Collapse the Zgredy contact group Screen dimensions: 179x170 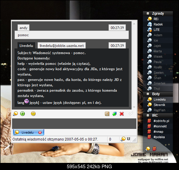coord(148,13)
